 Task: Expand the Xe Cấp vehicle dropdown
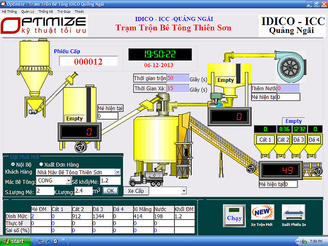[x=183, y=191]
